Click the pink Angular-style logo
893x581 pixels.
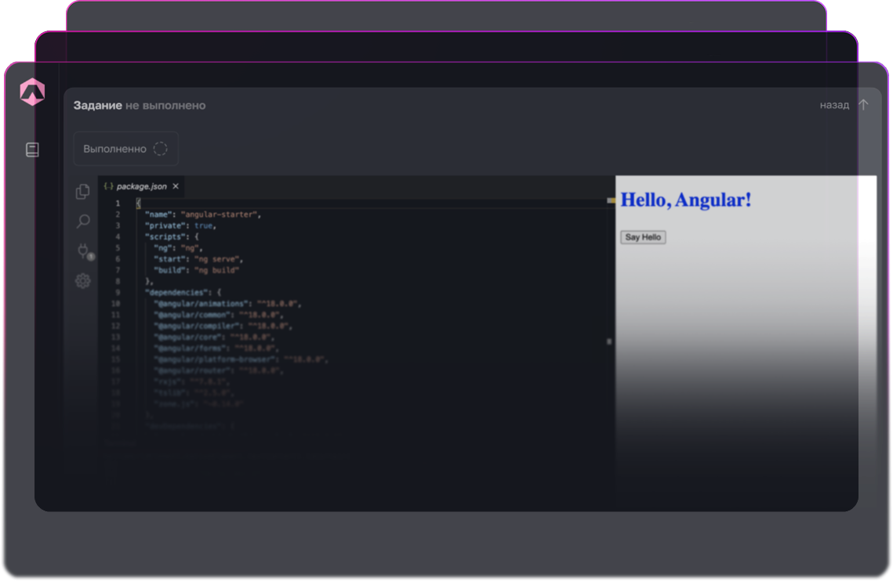pos(32,92)
